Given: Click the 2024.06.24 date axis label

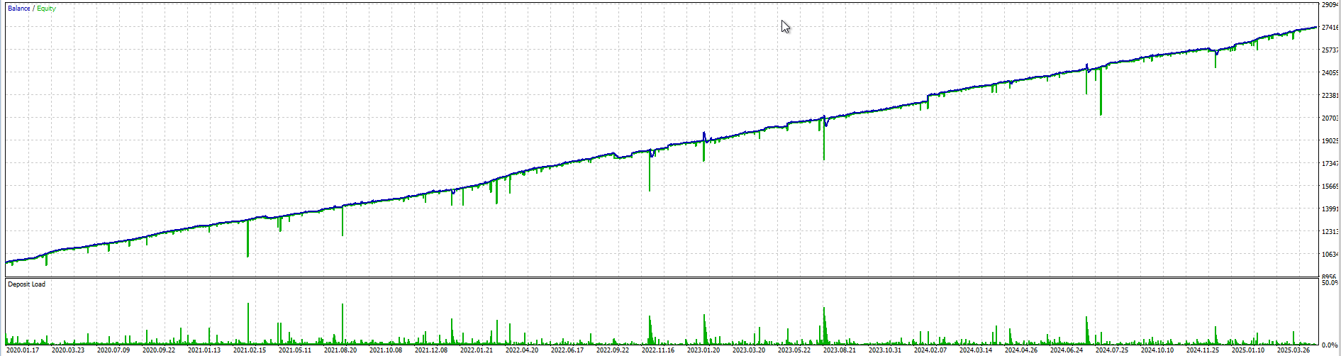Looking at the screenshot, I should pos(1067,350).
